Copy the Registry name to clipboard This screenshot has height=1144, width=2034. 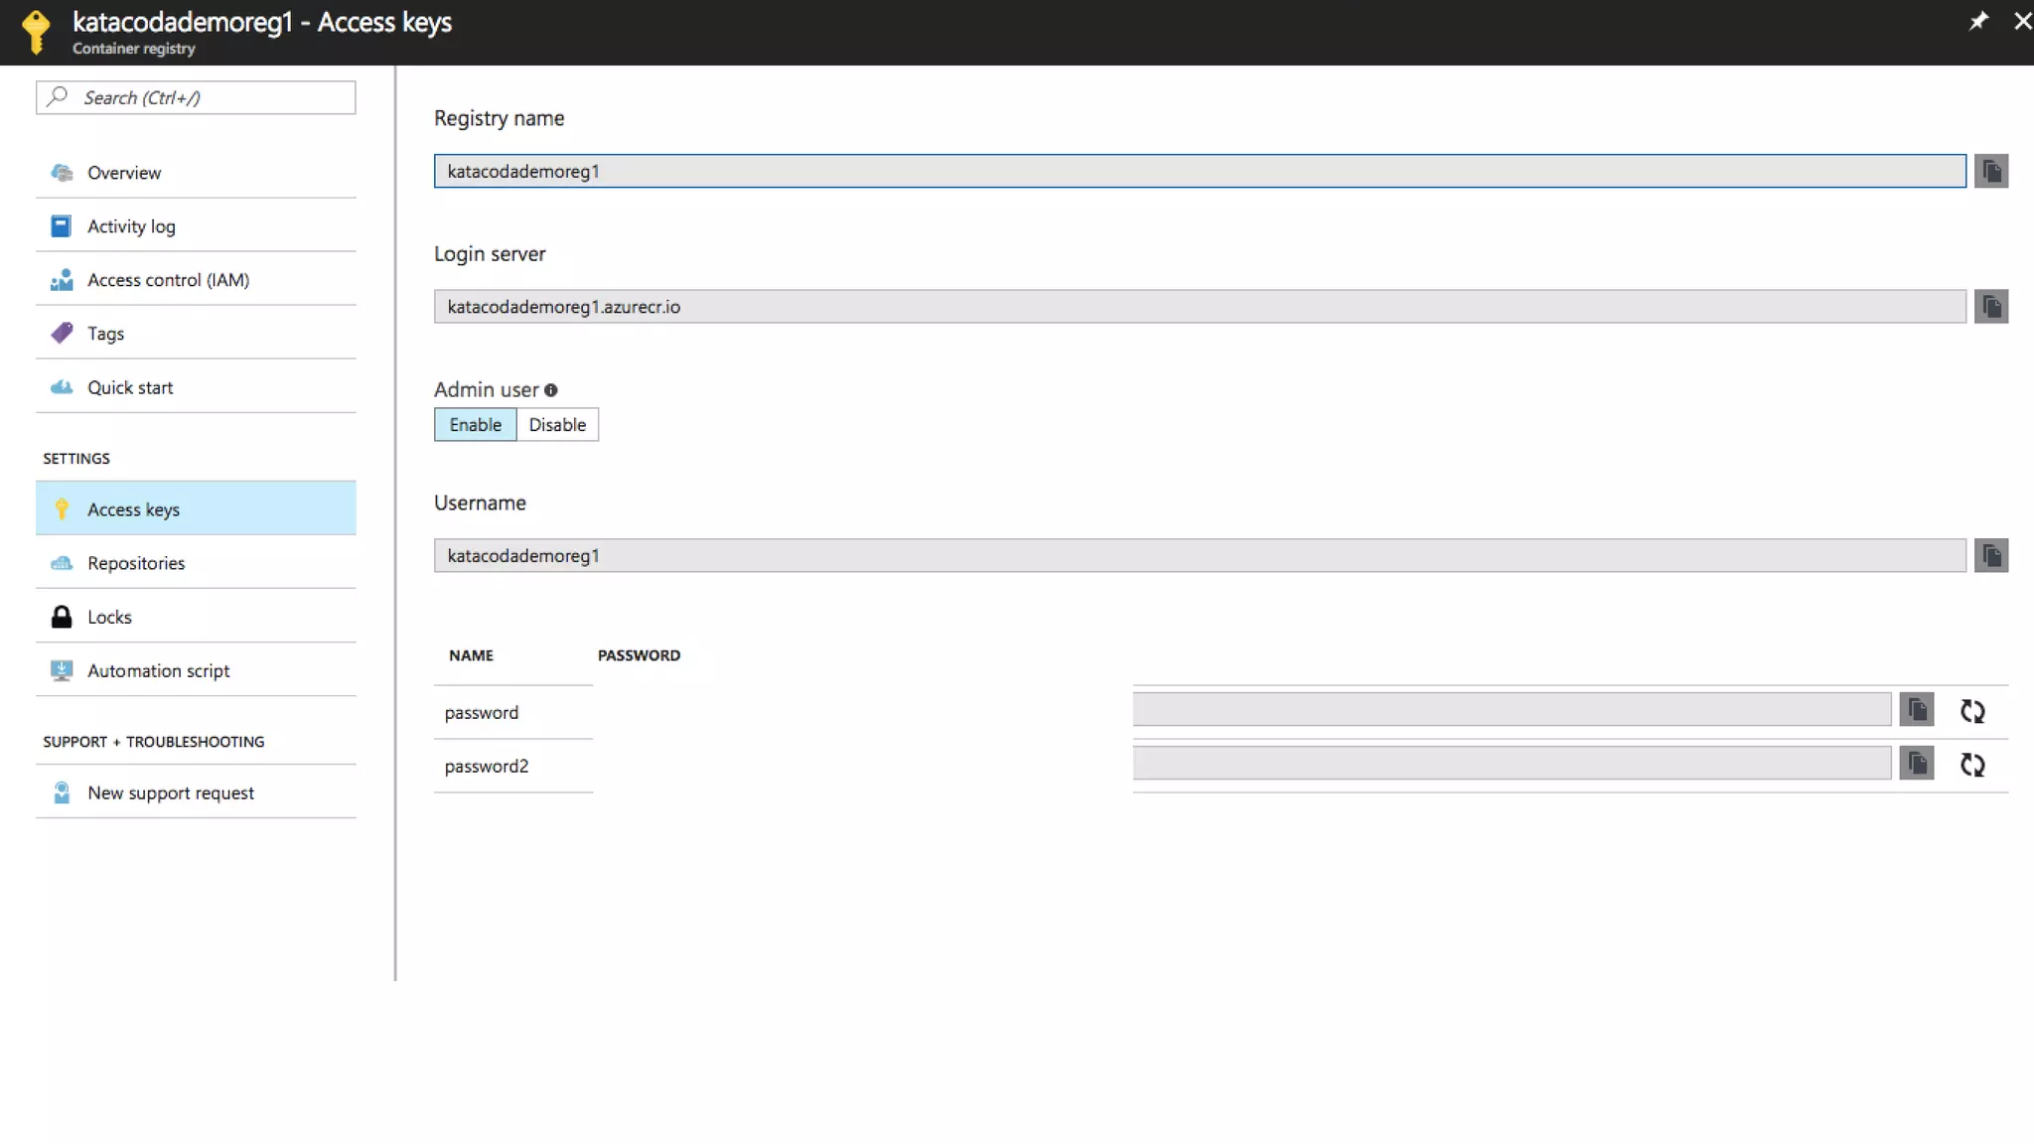click(1990, 171)
